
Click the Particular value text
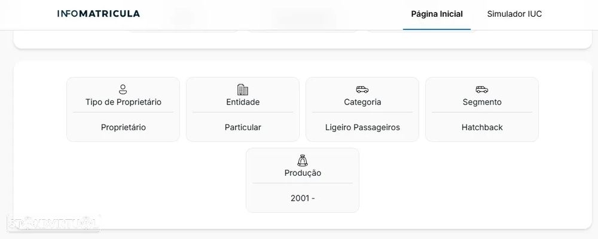243,127
